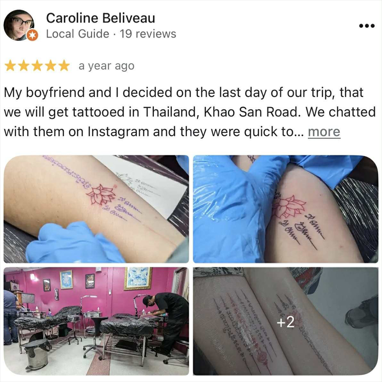The height and width of the screenshot is (382, 382).
Task: Click Caroline Beliveau's profile picture
Action: click(19, 25)
